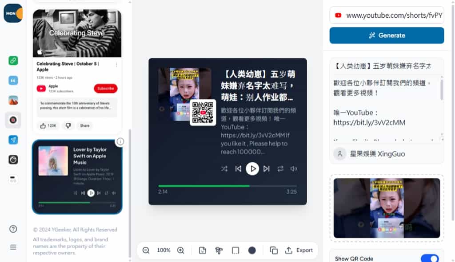Viewport: 455px width, 262px height.
Task: Generate card from the URL
Action: [x=387, y=35]
